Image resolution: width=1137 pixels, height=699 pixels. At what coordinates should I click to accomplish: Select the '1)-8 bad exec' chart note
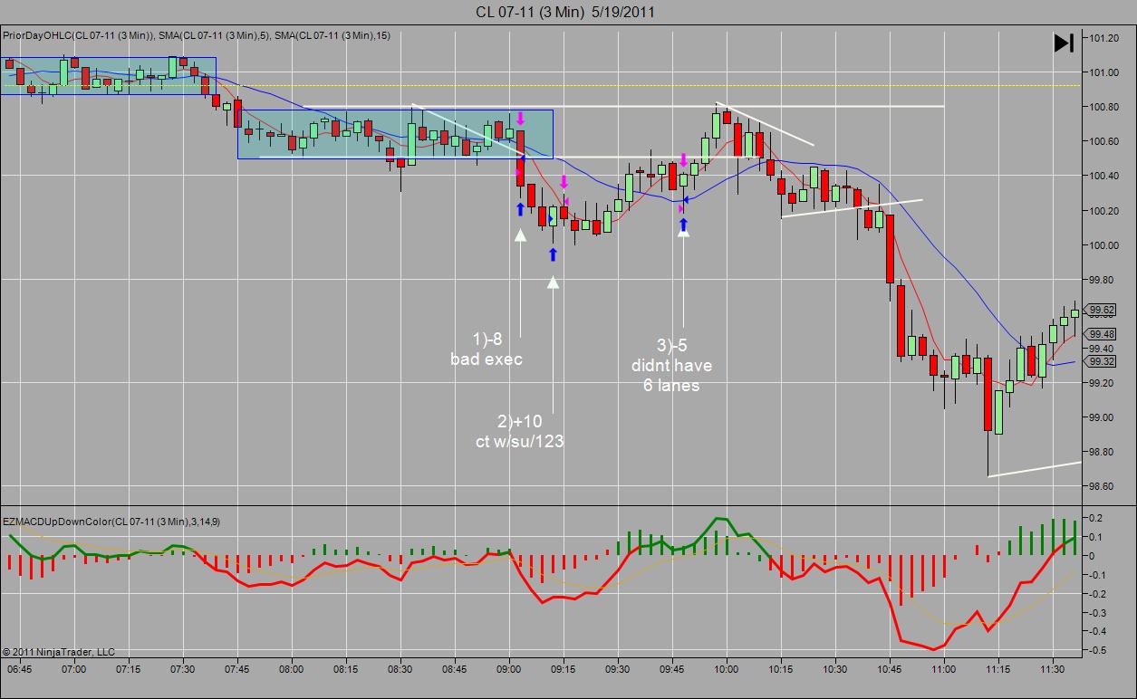487,349
